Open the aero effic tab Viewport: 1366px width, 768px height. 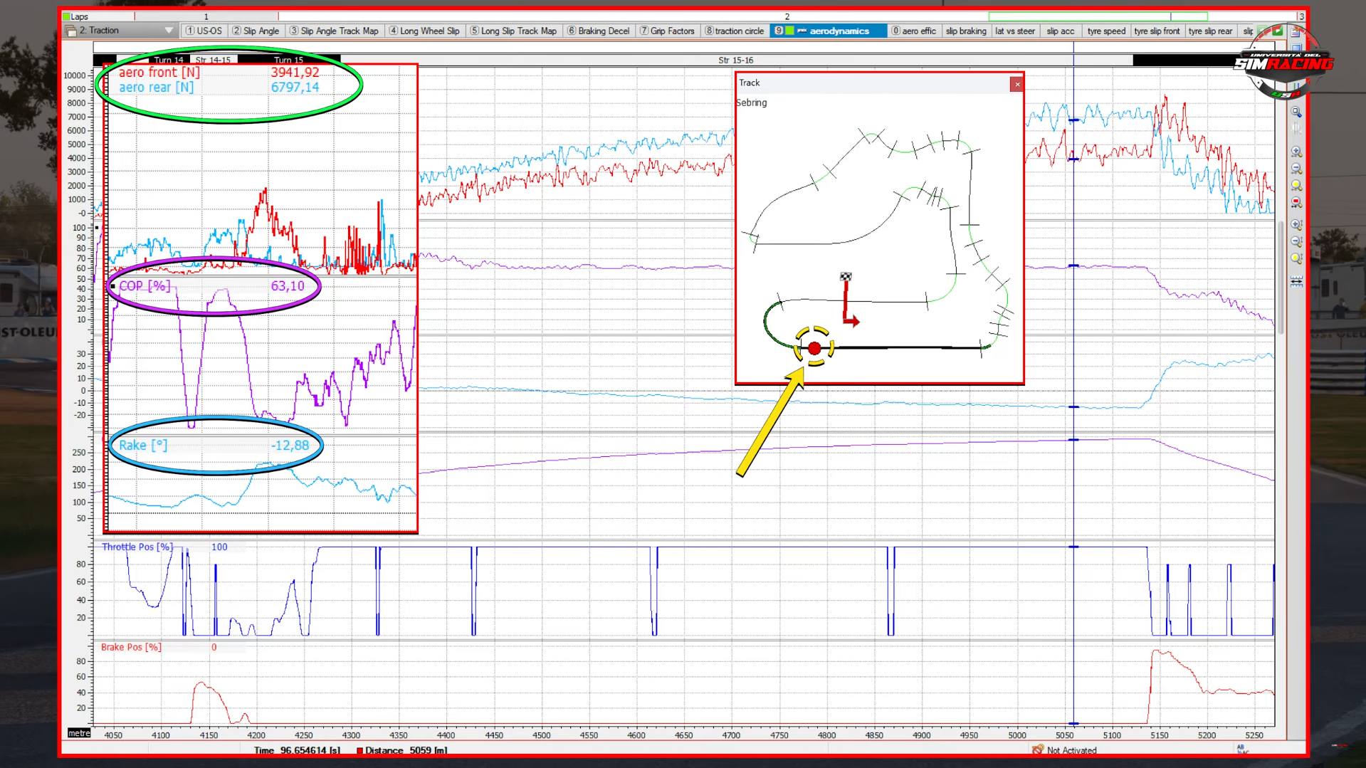913,31
